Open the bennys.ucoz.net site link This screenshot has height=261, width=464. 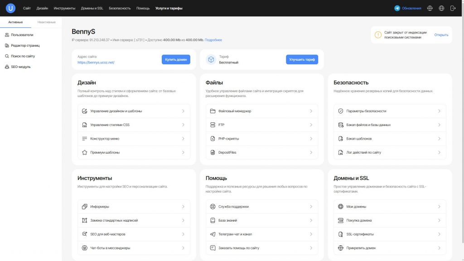point(96,63)
